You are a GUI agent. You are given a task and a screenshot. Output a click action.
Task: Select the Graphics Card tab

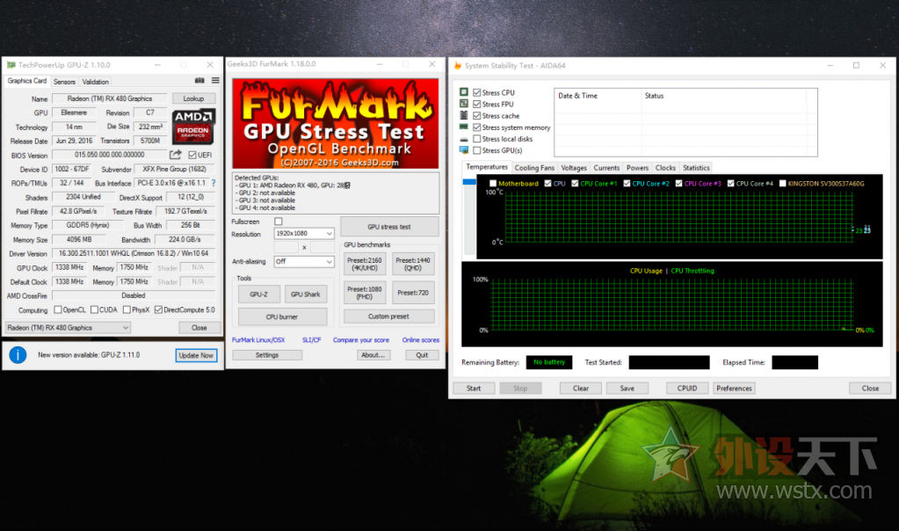coord(27,81)
